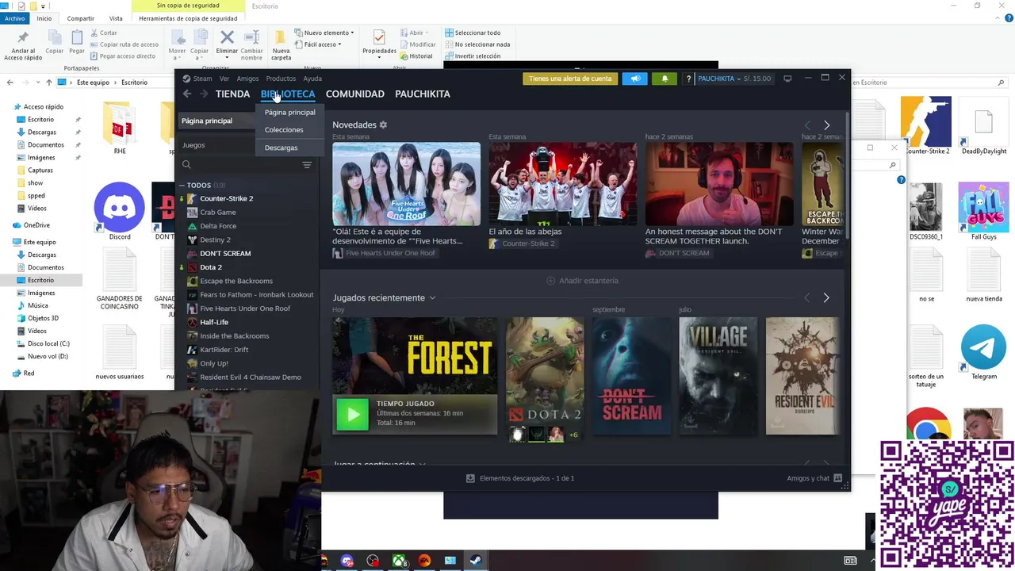
Task: Open Five Hearts Under One Roof news thumbnail
Action: point(406,184)
